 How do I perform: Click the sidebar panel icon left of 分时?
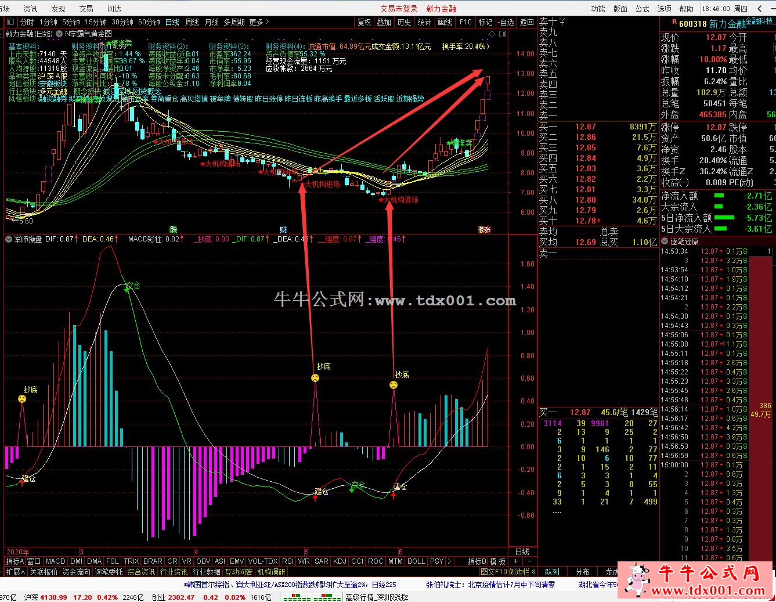point(10,22)
